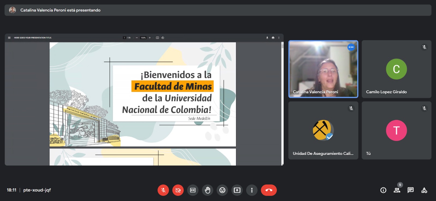Click the presenter avatar in the top banner
Screen dimensions: 436x201
tap(12, 10)
